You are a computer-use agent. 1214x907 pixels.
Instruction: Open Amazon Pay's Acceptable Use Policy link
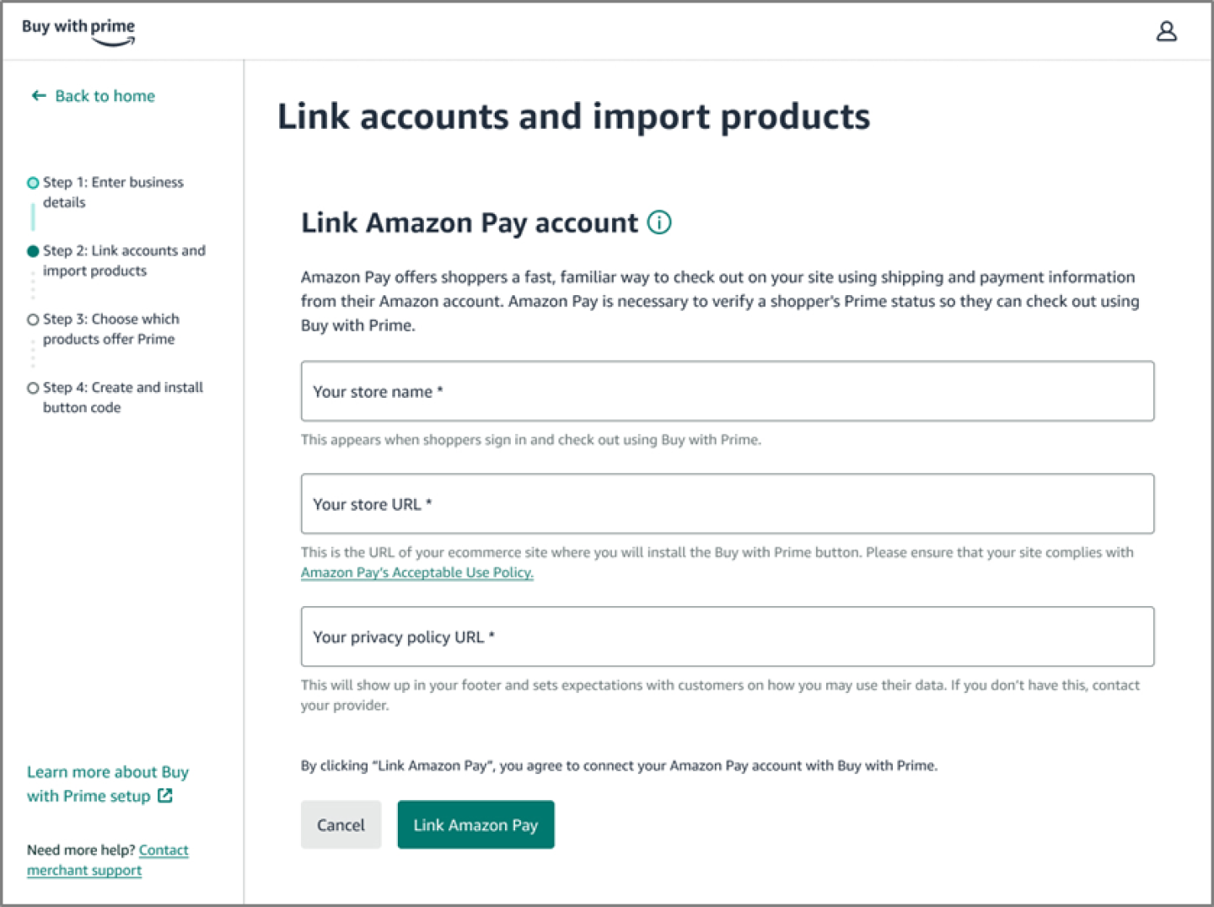[416, 572]
